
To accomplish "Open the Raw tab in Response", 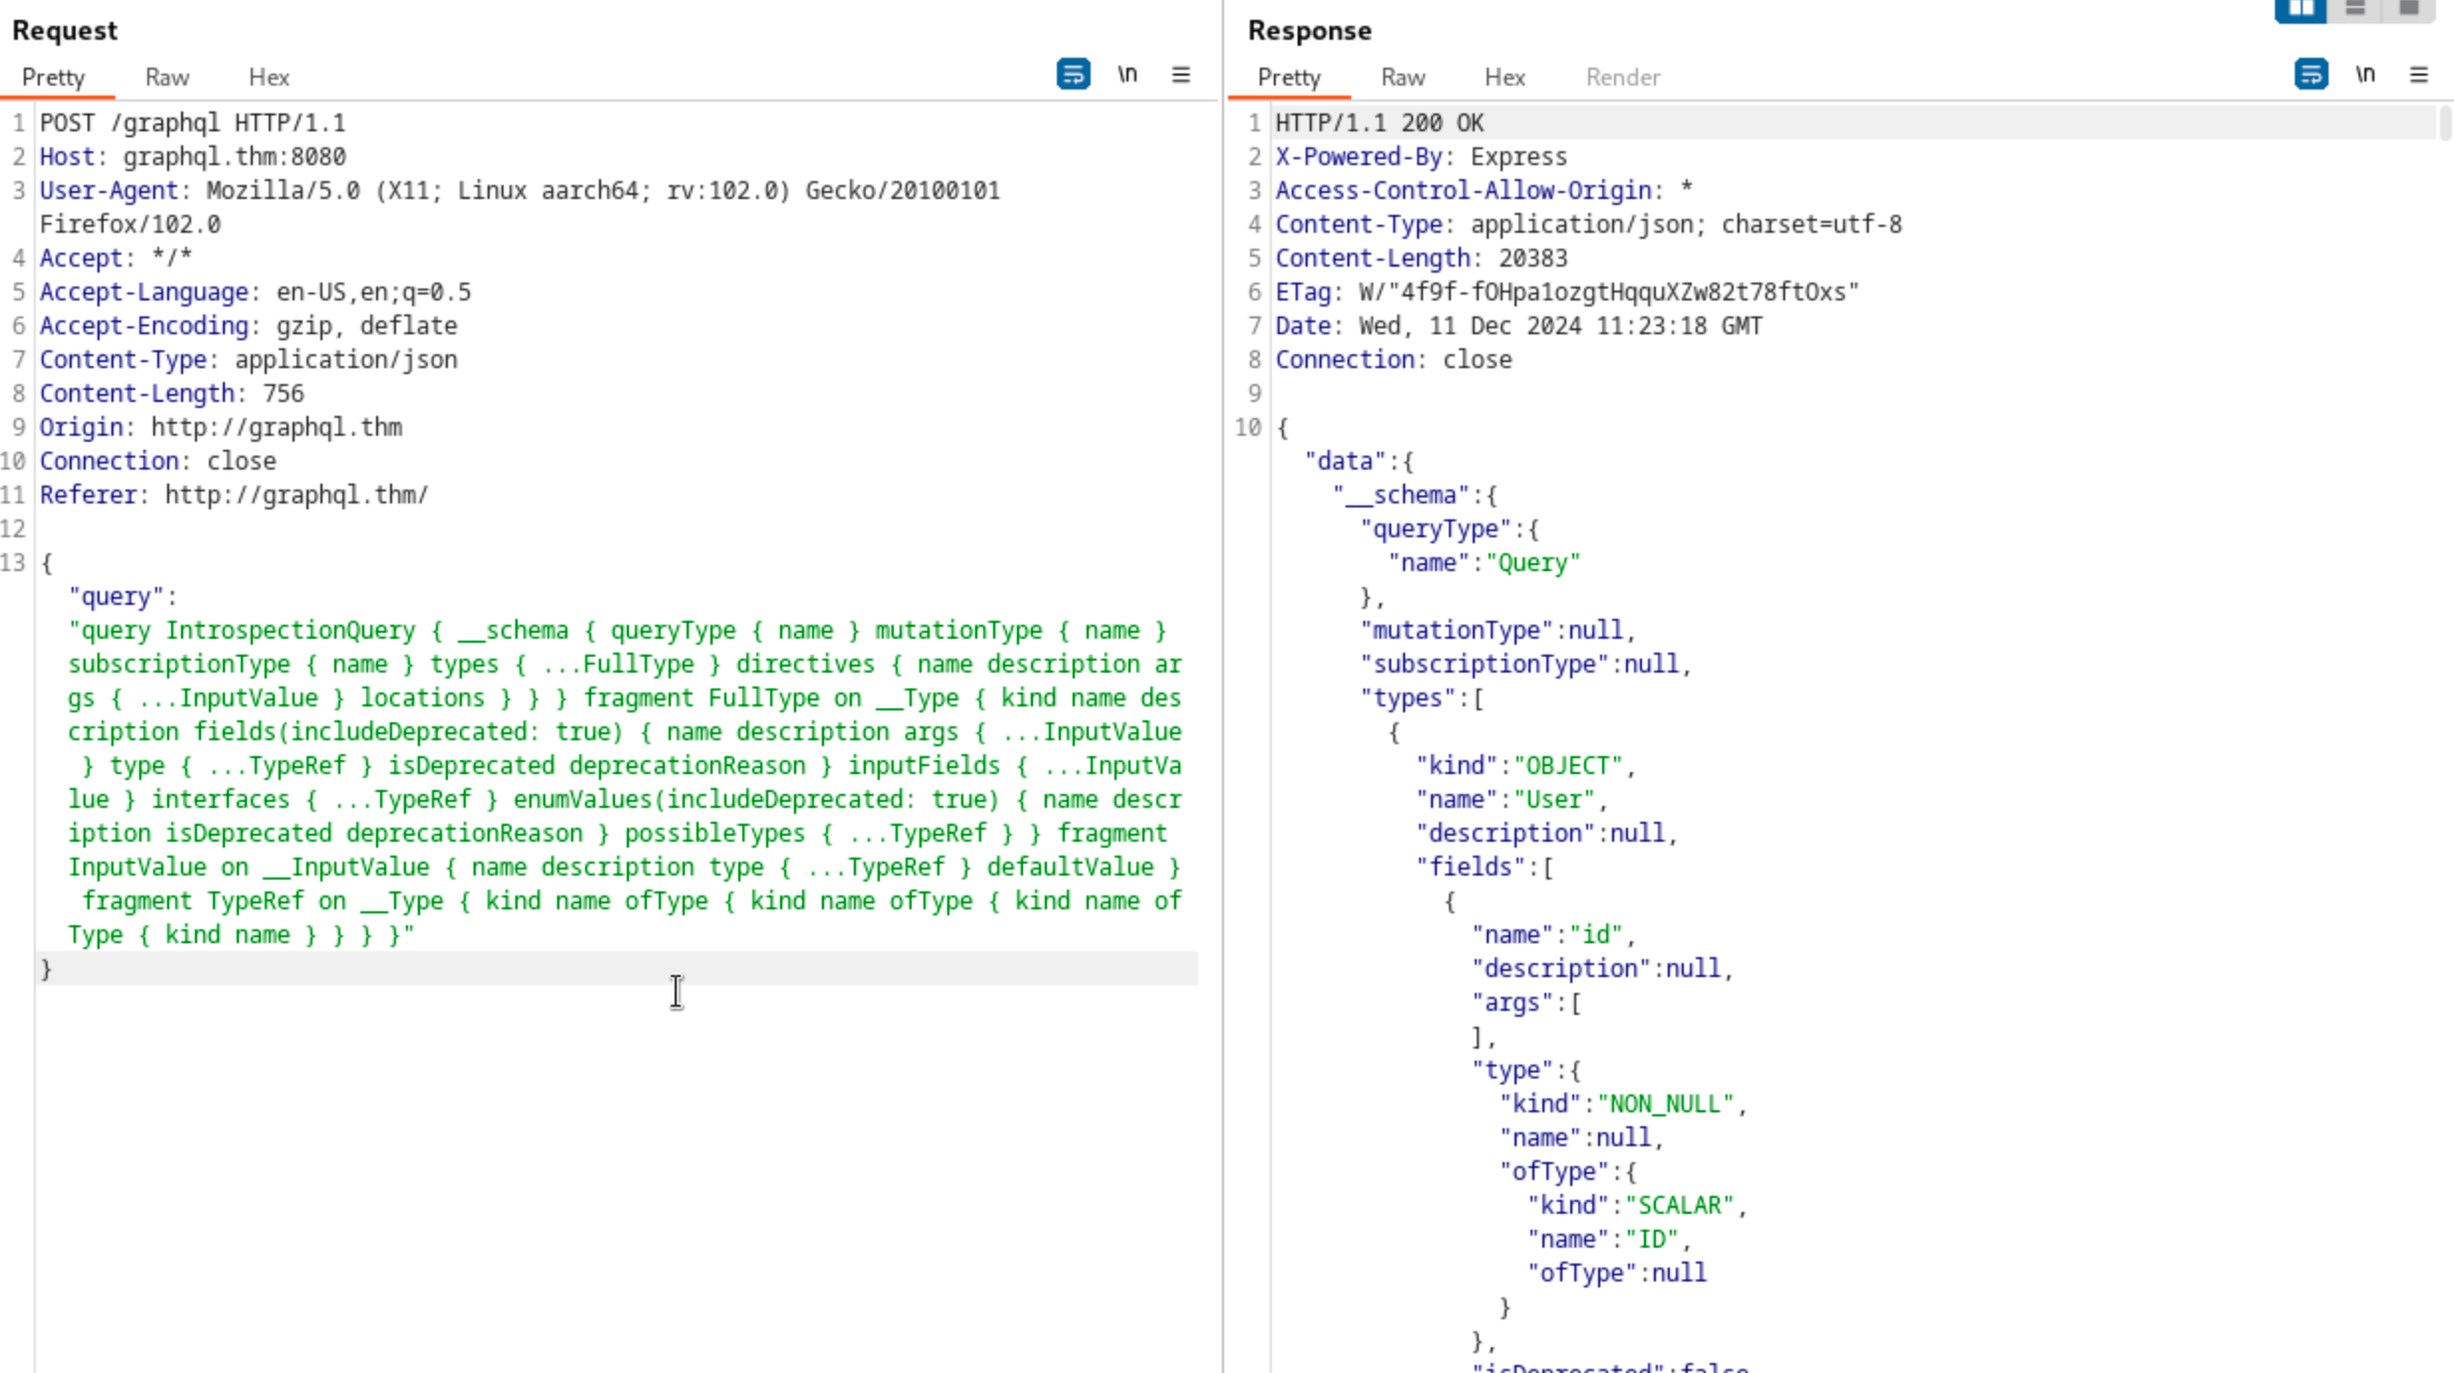I will 1402,78.
